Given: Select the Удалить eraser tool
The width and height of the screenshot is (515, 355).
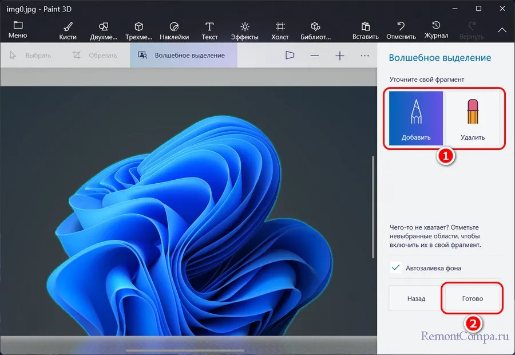Looking at the screenshot, I should click(472, 119).
